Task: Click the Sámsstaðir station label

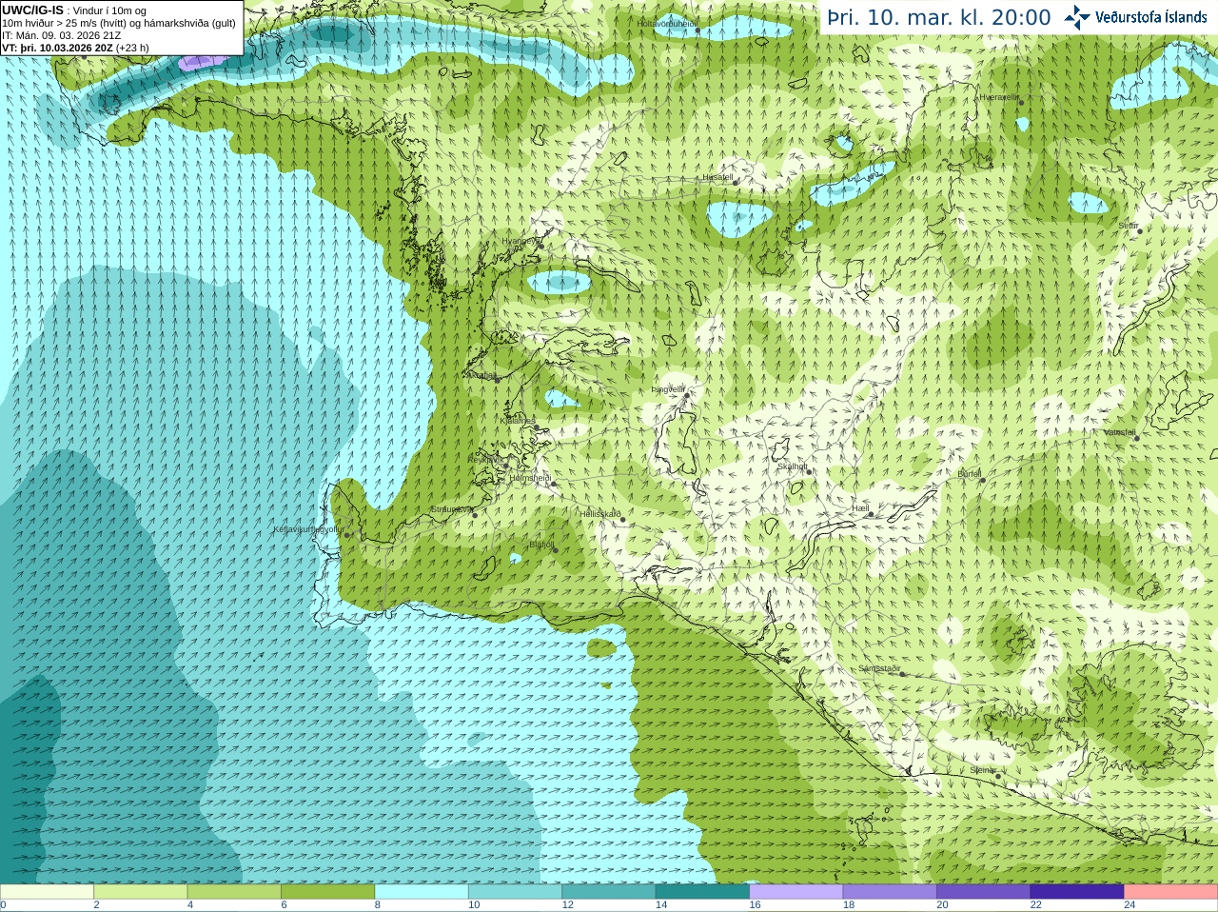Action: (878, 668)
